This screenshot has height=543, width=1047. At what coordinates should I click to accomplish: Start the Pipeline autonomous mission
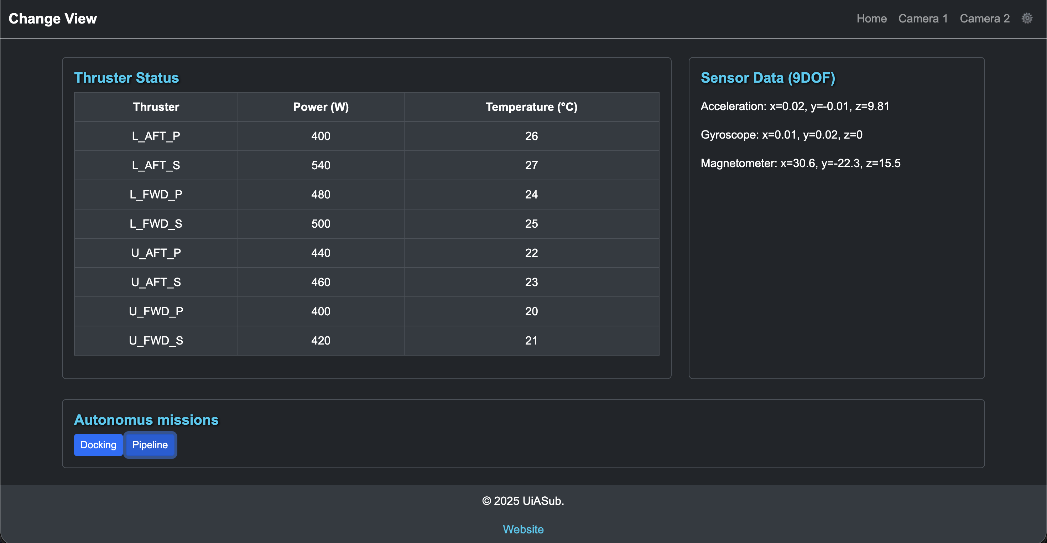pyautogui.click(x=150, y=445)
